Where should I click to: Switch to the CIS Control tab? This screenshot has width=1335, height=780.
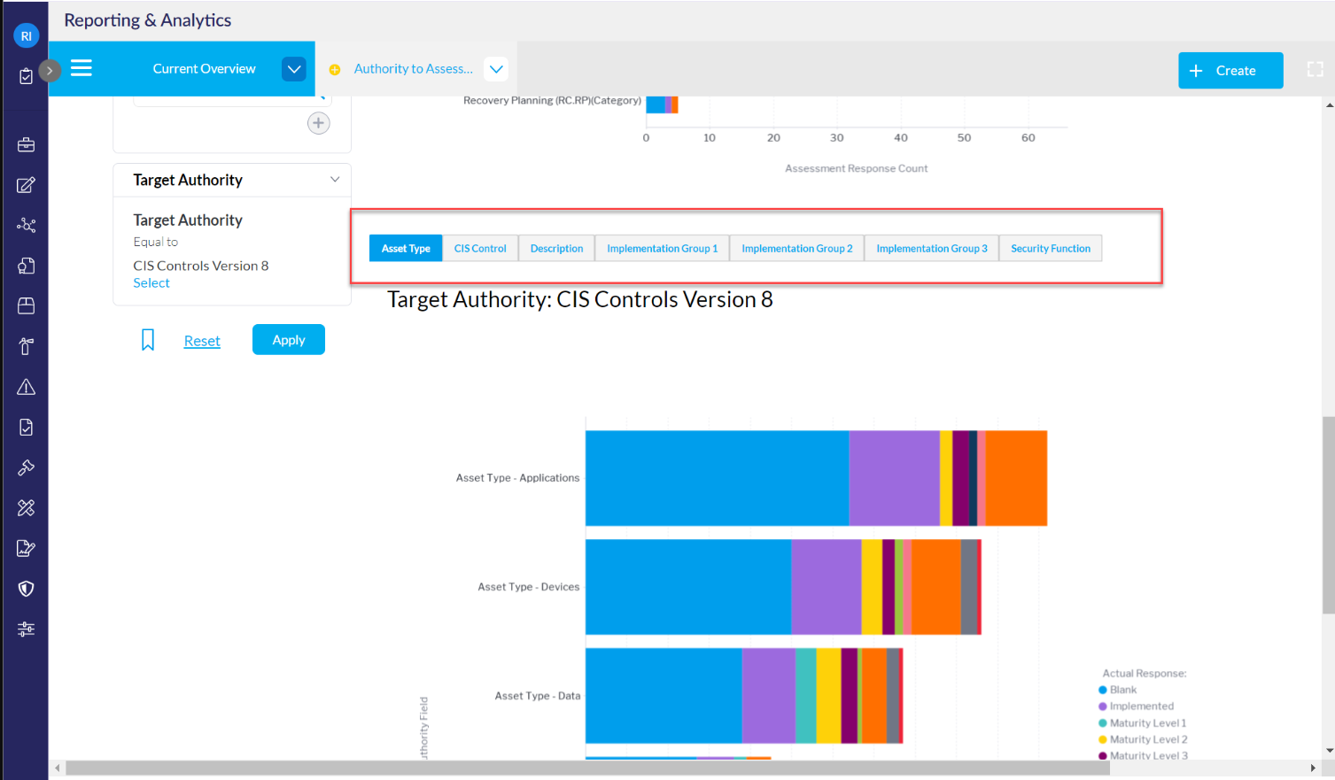479,248
